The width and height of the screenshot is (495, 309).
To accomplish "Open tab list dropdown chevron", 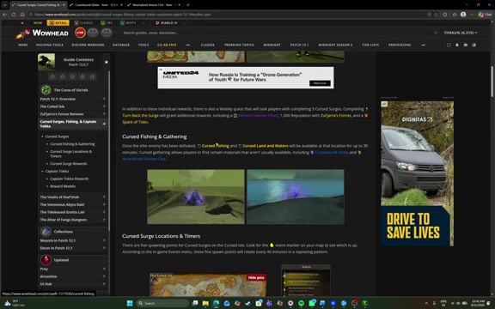I will [5, 5].
